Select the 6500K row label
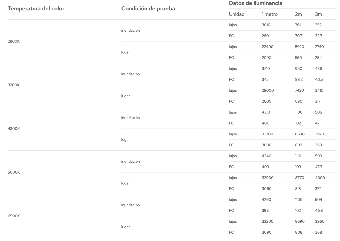This screenshot has width=340, height=241. click(x=14, y=216)
